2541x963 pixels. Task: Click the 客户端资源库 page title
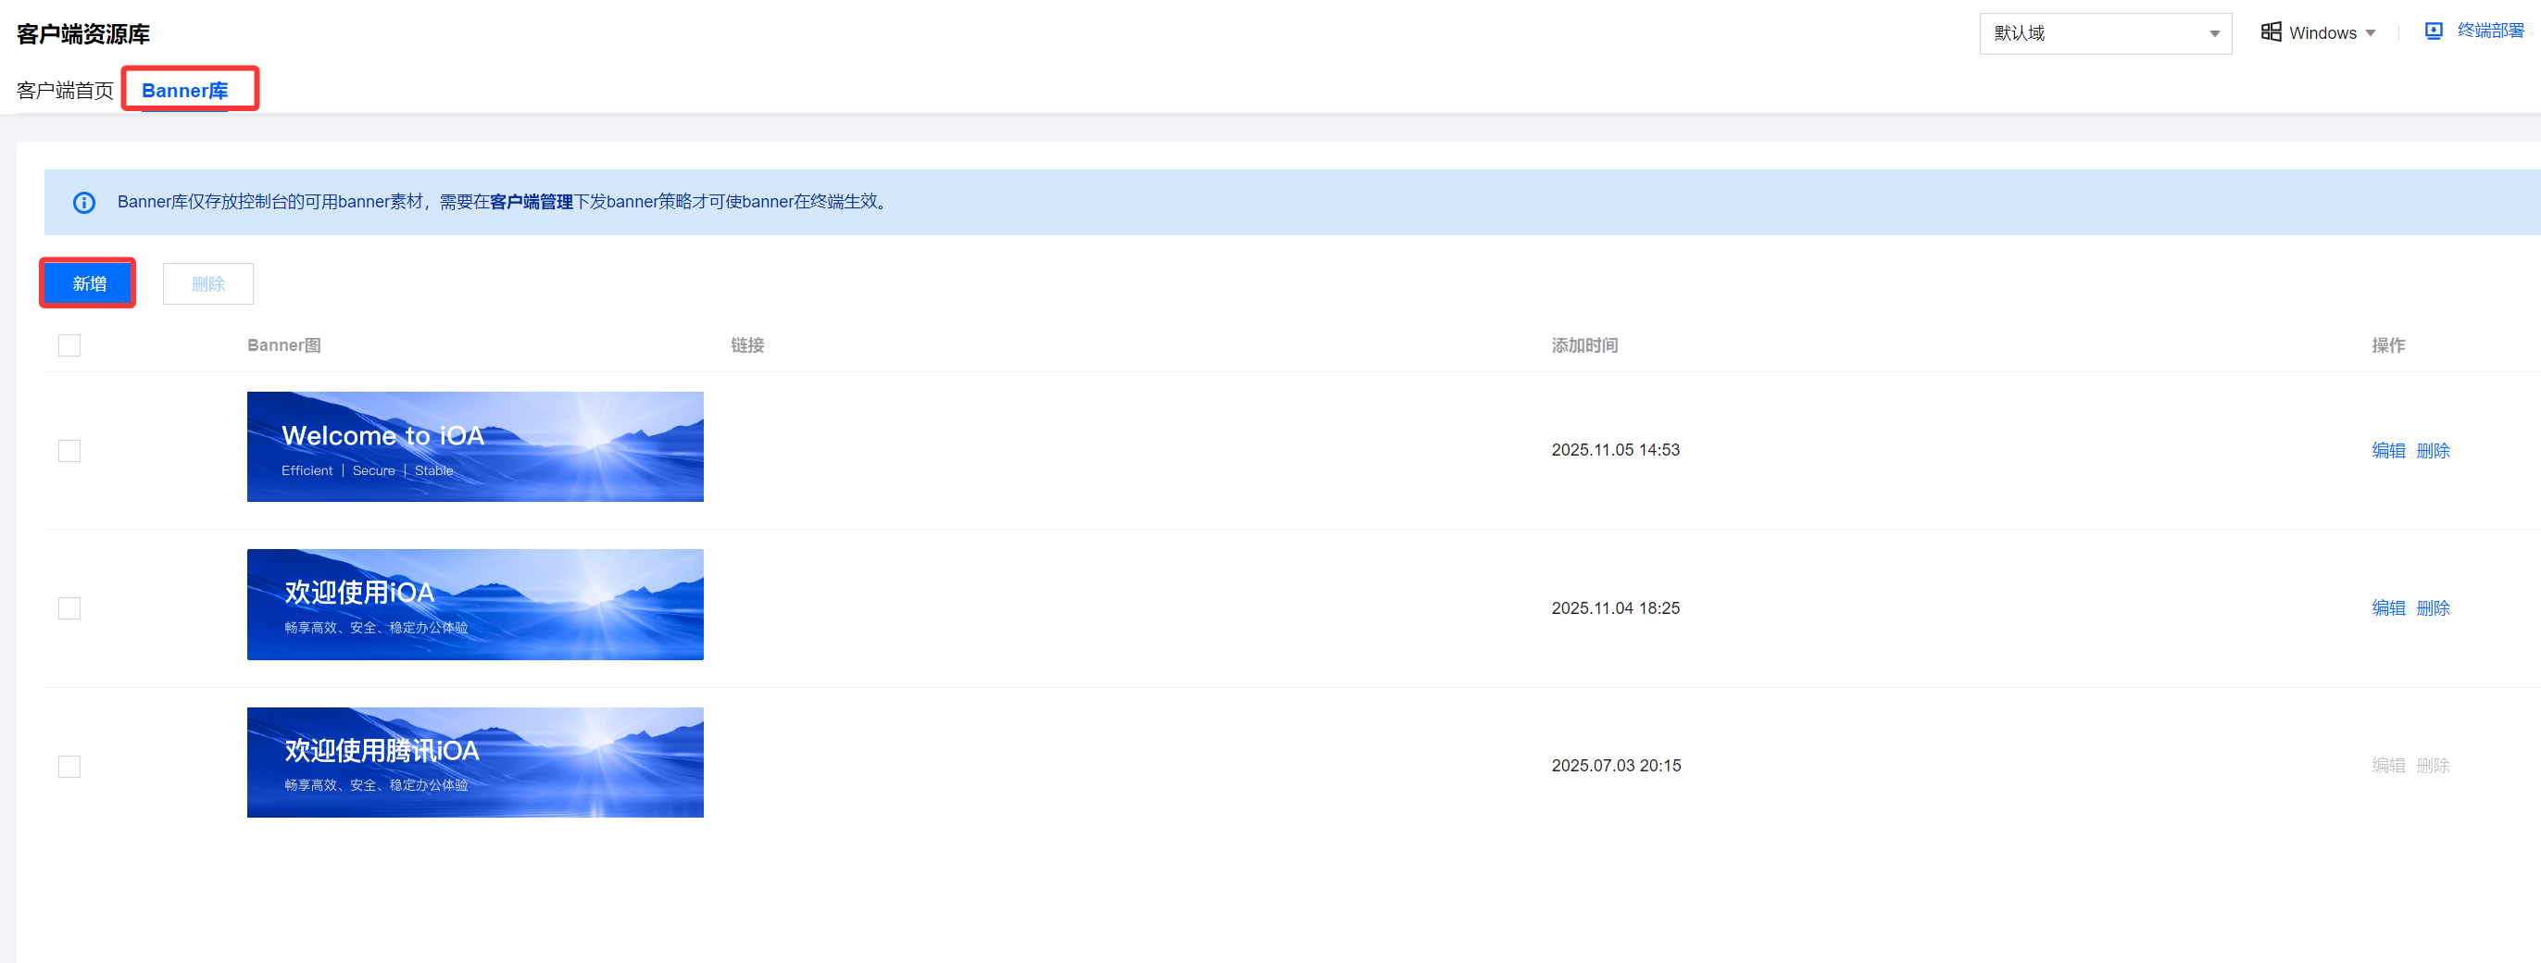point(84,34)
